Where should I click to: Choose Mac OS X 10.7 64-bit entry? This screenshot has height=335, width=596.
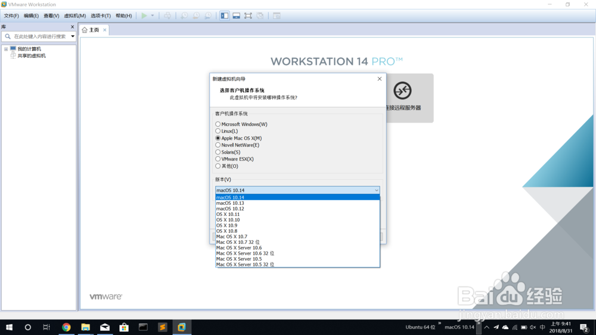tap(297, 236)
